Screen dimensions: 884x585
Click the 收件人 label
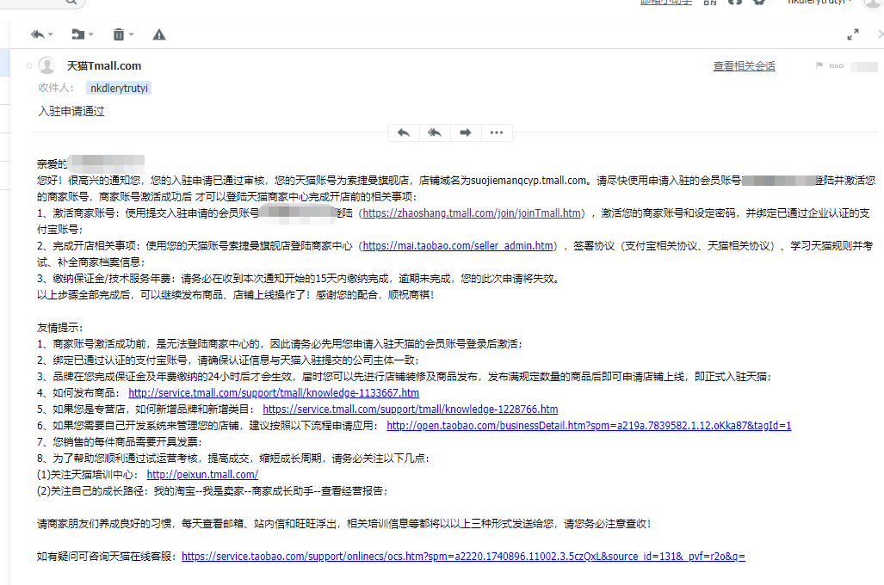point(55,88)
